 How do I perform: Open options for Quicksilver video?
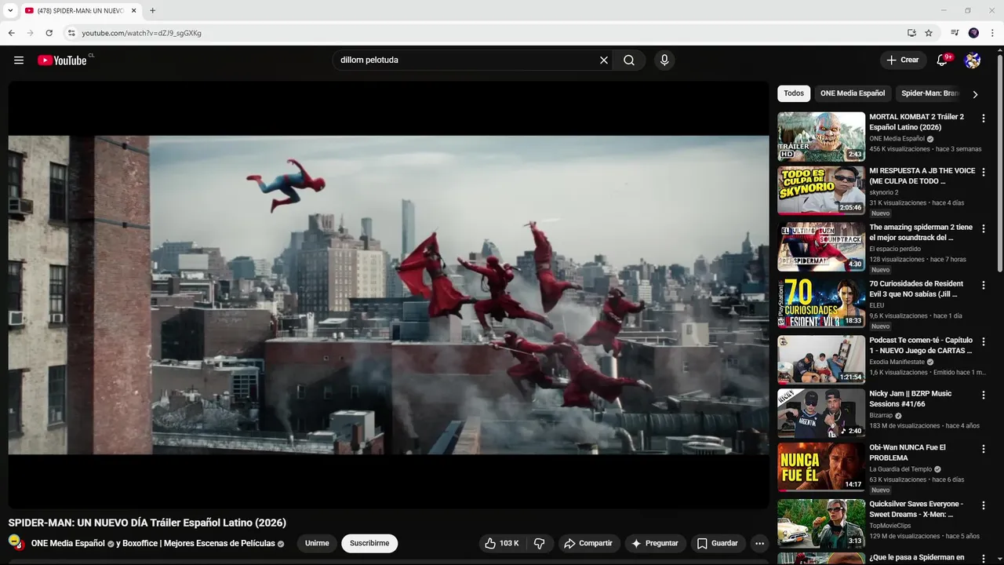tap(984, 506)
